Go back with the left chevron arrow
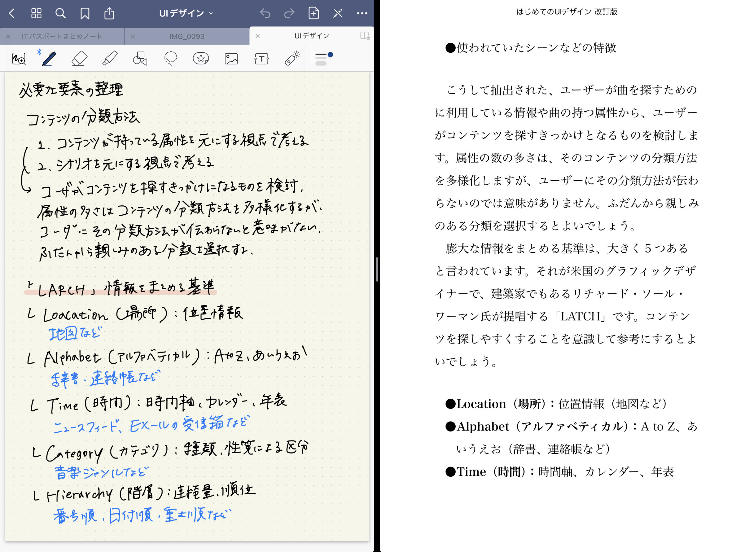This screenshot has width=754, height=552. [x=12, y=13]
